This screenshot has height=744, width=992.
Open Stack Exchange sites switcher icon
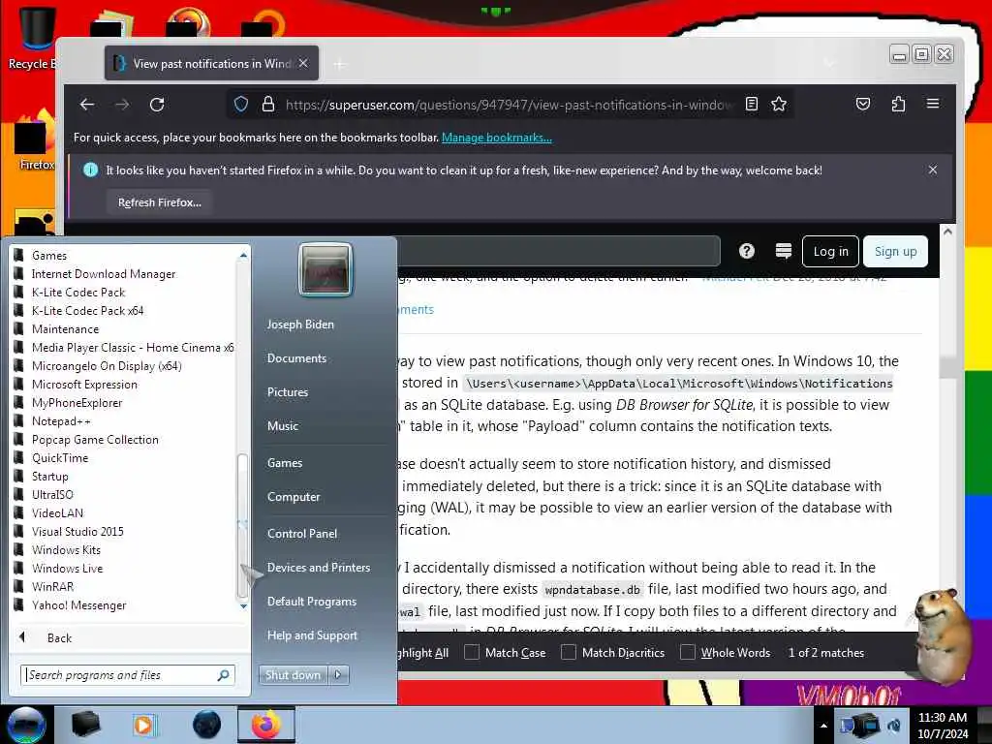pos(783,251)
